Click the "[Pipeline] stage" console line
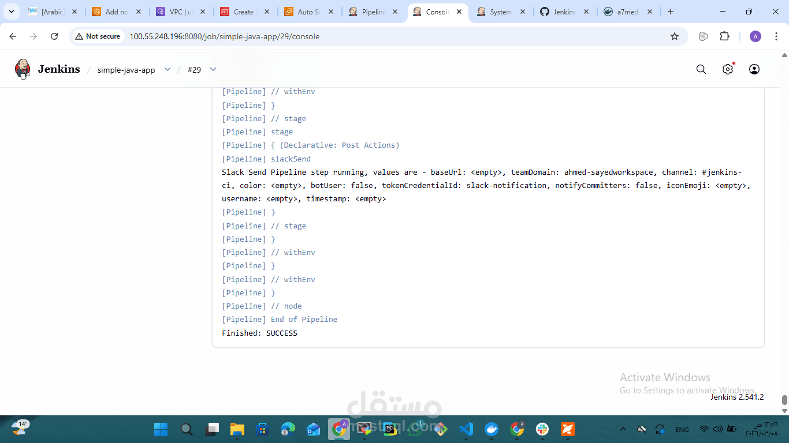The width and height of the screenshot is (789, 443). click(x=258, y=132)
